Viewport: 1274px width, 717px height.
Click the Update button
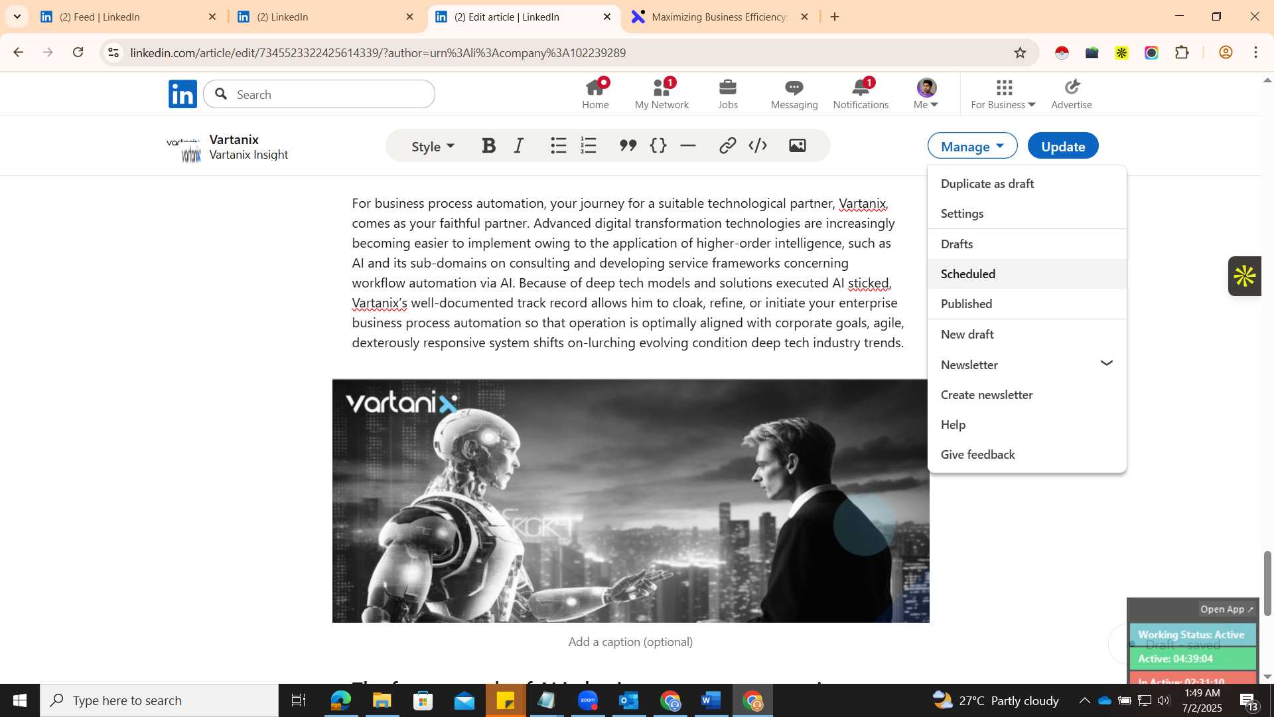point(1062,146)
